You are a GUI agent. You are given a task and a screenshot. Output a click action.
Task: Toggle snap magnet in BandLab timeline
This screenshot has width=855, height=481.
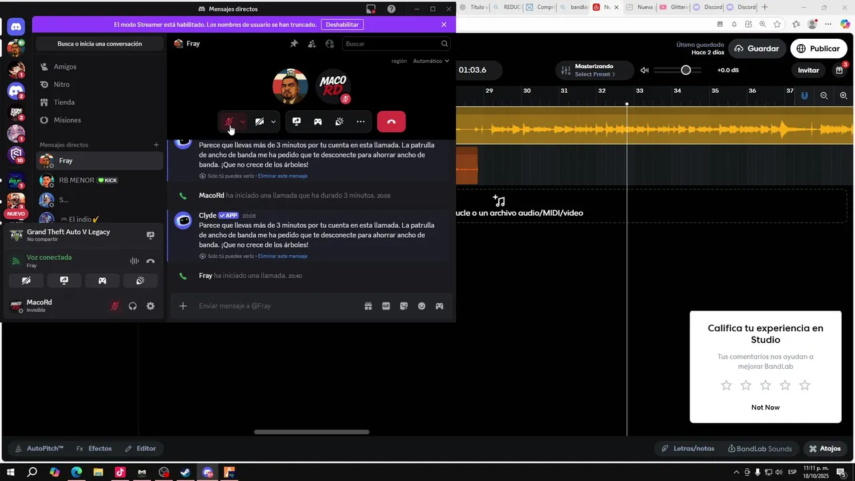coord(804,96)
